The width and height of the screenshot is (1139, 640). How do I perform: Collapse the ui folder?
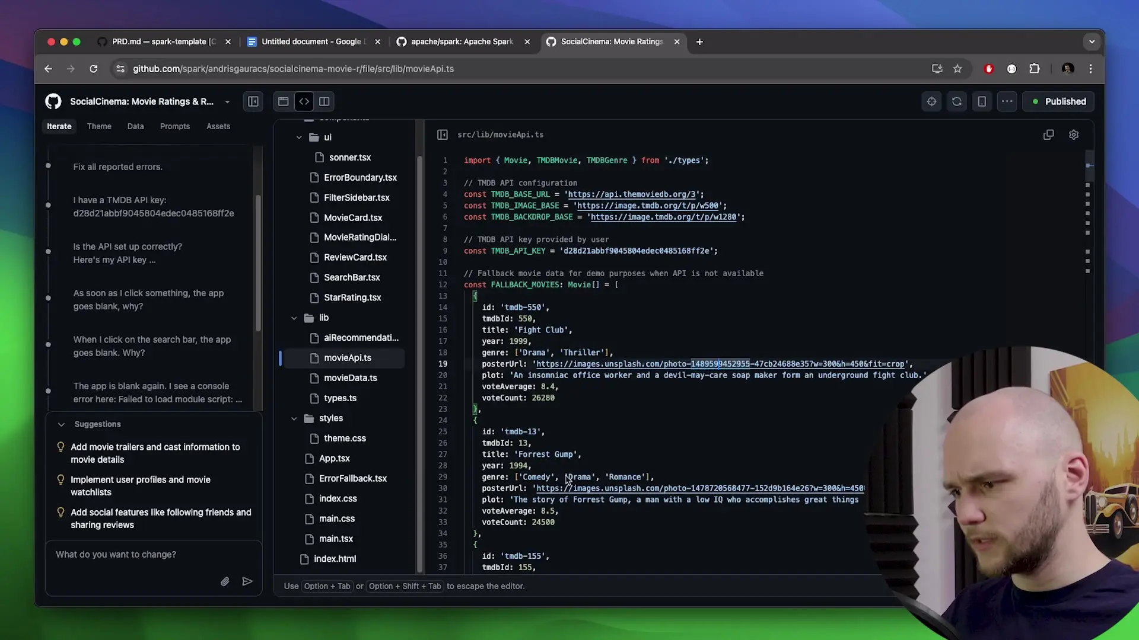tap(299, 137)
